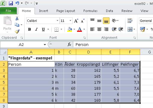The height and width of the screenshot is (108, 153).
Task: Open the Merge & Center dropdown arrow
Action: (134, 29)
